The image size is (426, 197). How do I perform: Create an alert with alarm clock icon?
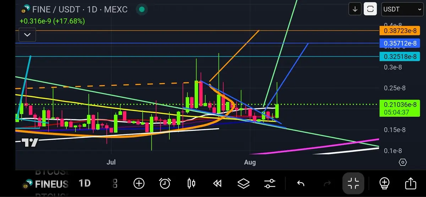pos(165,183)
